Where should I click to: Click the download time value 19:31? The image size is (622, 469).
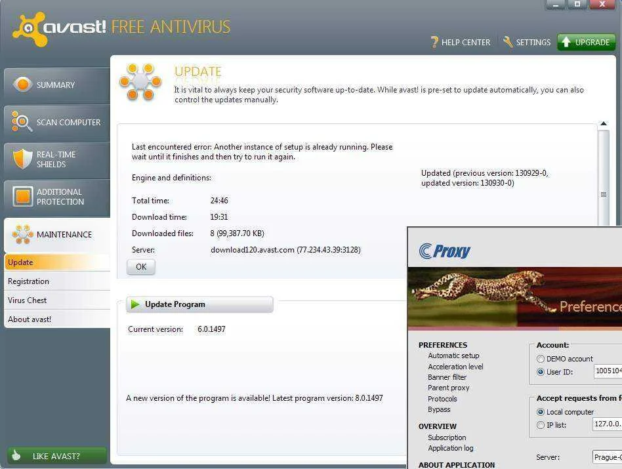tap(219, 217)
